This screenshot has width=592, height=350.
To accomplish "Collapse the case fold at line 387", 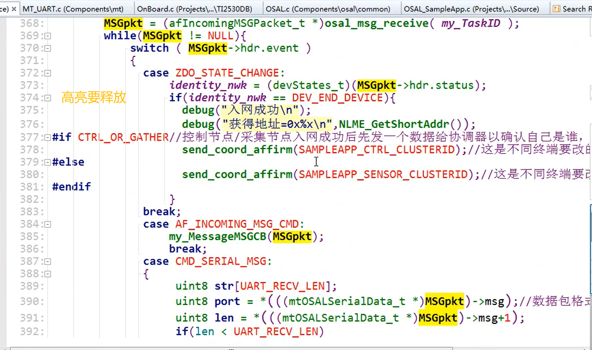I will tap(48, 261).
